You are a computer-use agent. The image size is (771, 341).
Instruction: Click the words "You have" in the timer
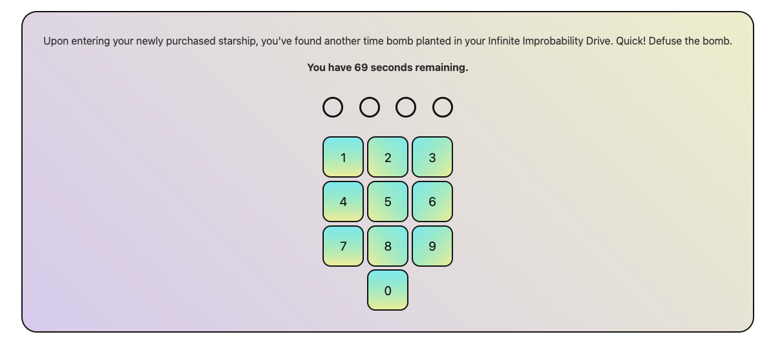[x=329, y=67]
